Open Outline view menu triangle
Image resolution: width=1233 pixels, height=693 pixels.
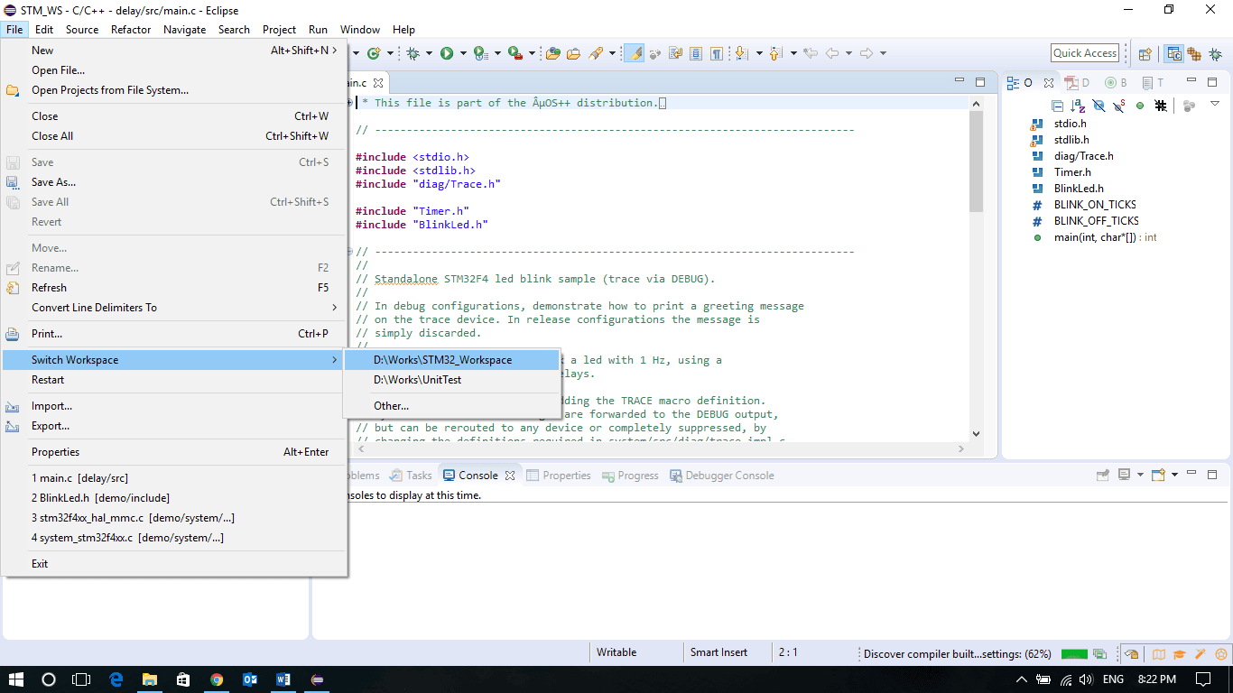coord(1215,104)
